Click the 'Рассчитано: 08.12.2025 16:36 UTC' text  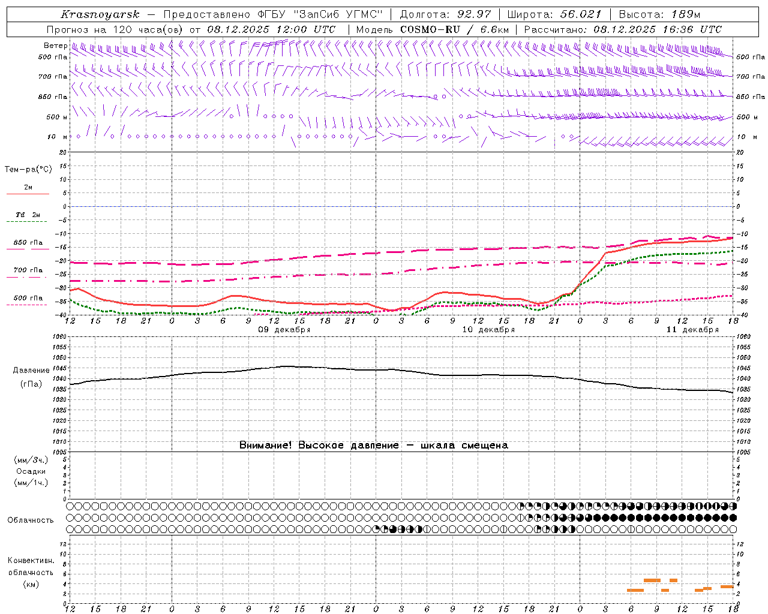point(623,29)
